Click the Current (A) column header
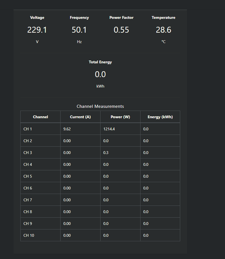This screenshot has height=259, width=225. click(x=80, y=117)
